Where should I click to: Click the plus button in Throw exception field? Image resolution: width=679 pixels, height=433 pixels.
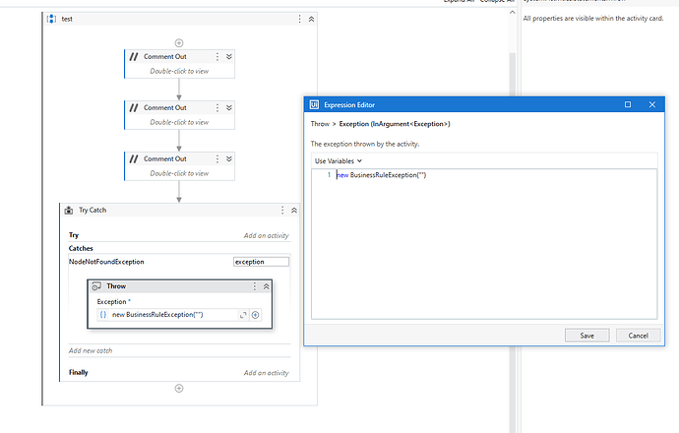pos(256,315)
